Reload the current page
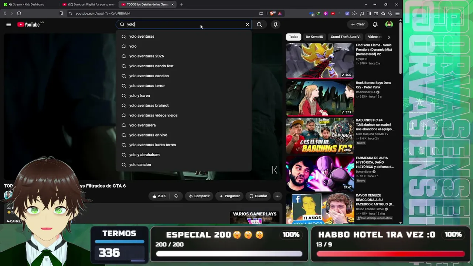The image size is (473, 266). (x=19, y=13)
